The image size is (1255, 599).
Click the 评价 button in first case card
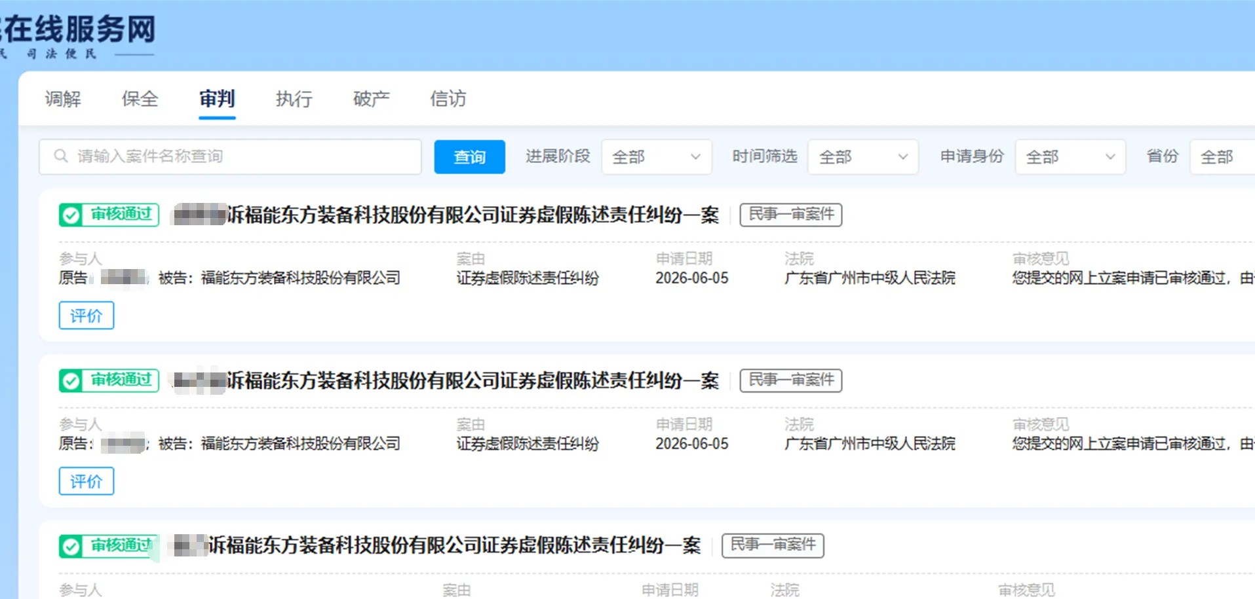coord(87,316)
